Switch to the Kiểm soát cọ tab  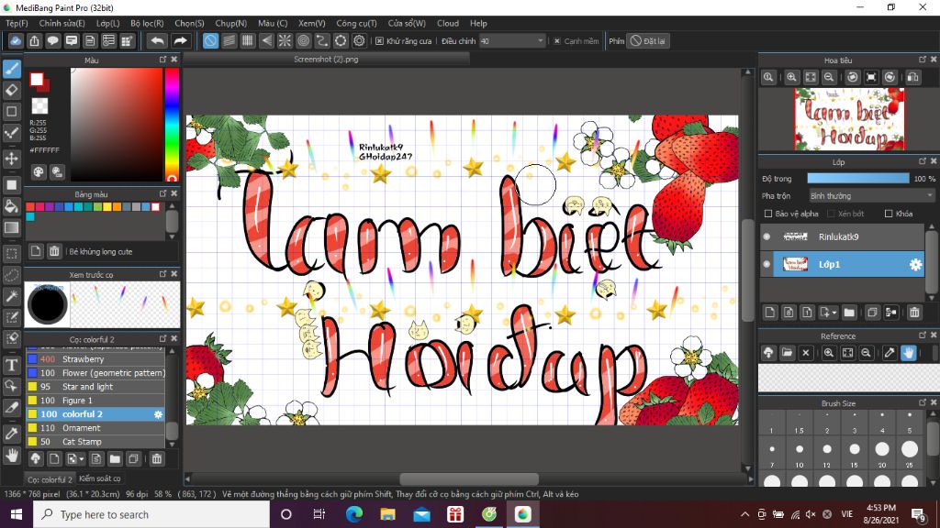pyautogui.click(x=99, y=478)
